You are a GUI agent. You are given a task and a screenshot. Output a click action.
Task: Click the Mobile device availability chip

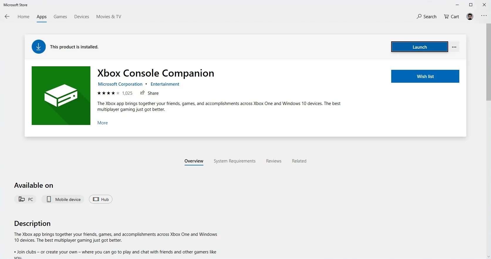[63, 199]
